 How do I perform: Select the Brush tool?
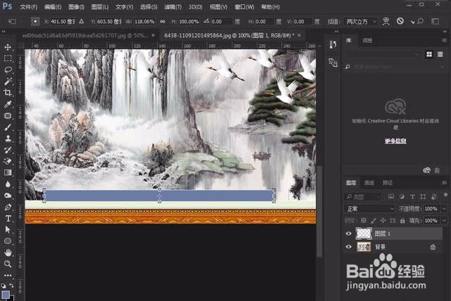click(8, 127)
